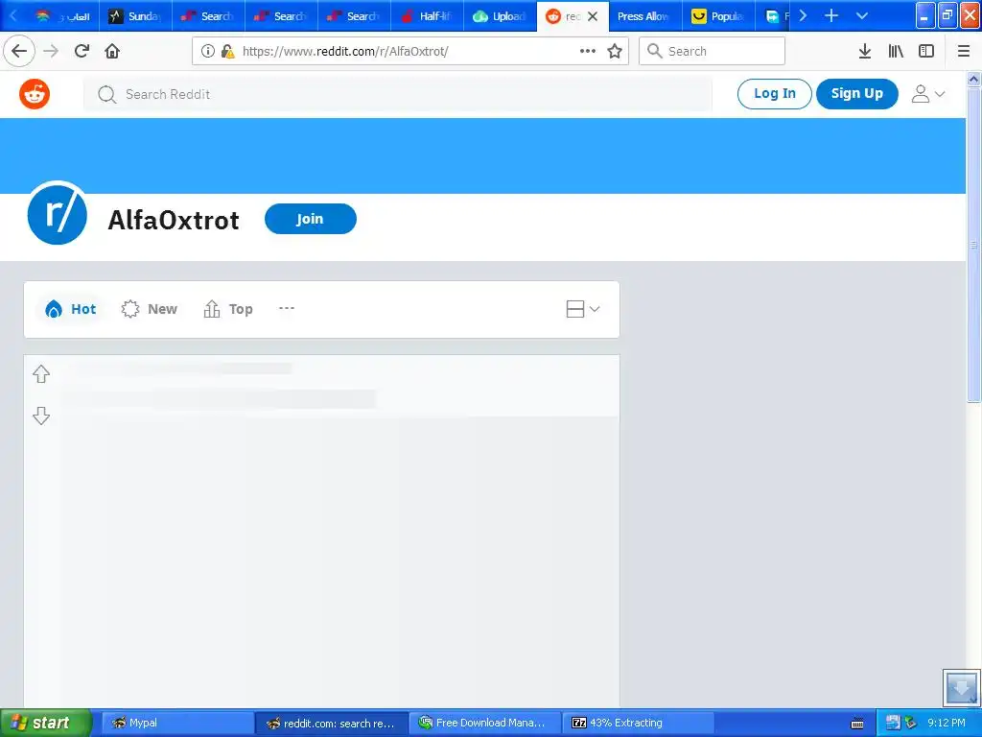Click the floating download arrow box
The image size is (982, 737).
point(961,687)
